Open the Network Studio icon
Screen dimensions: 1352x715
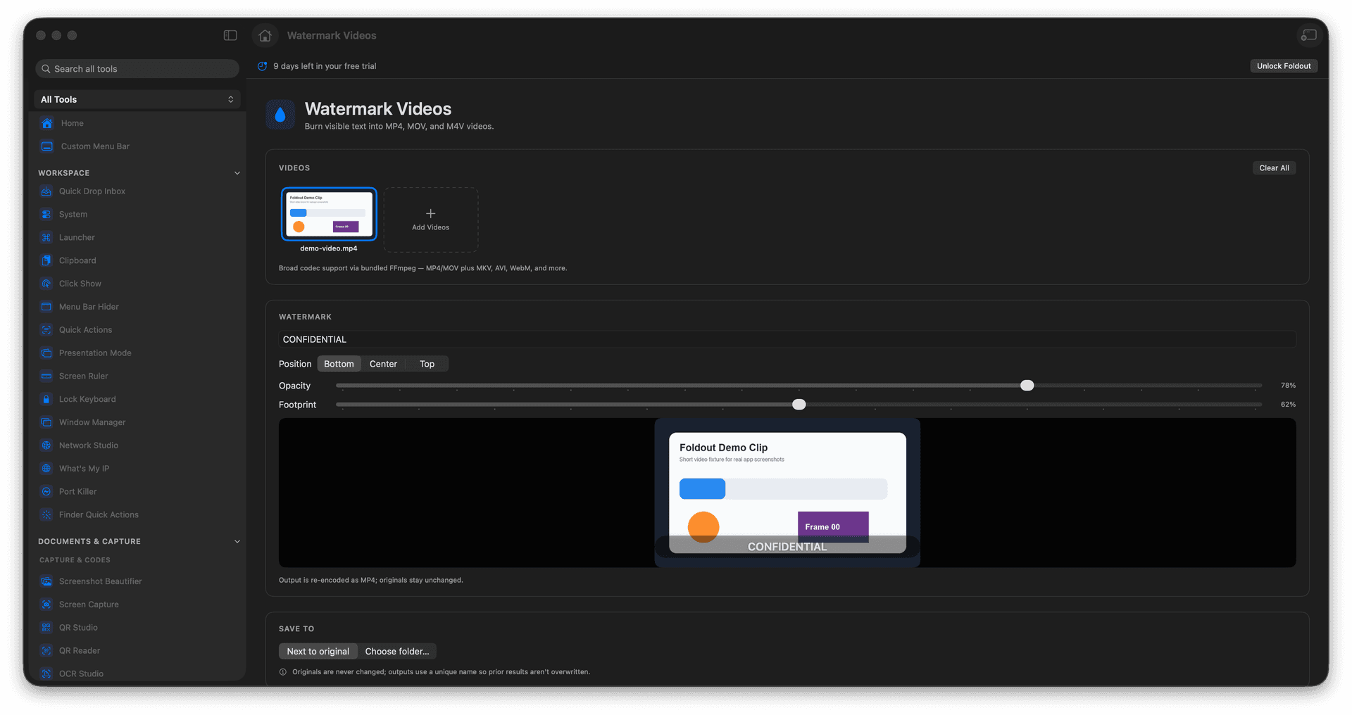pyautogui.click(x=46, y=445)
